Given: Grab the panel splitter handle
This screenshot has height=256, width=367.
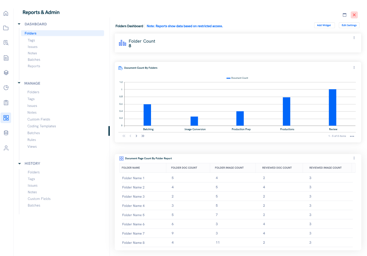Looking at the screenshot, I should pos(109,131).
